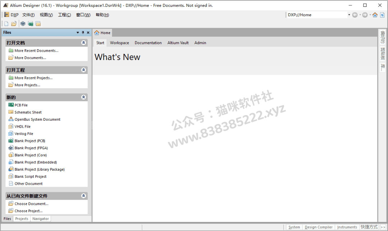Click the VHDL File icon
Viewport: 388px width, 231px height.
pyautogui.click(x=11, y=126)
